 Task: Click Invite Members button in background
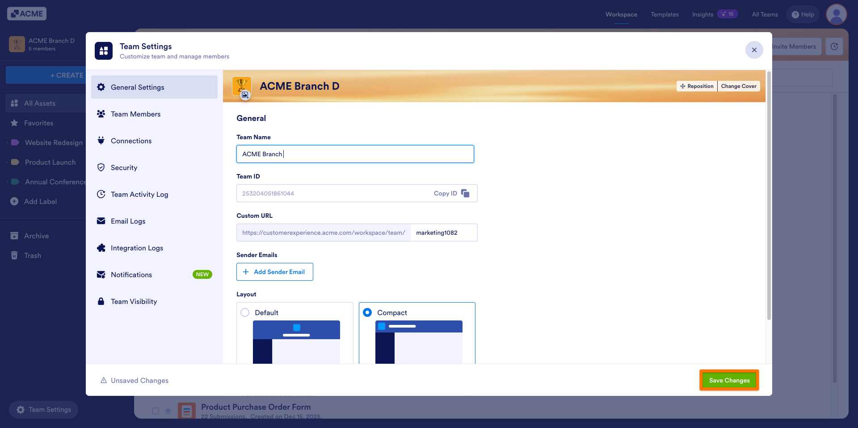pos(796,46)
